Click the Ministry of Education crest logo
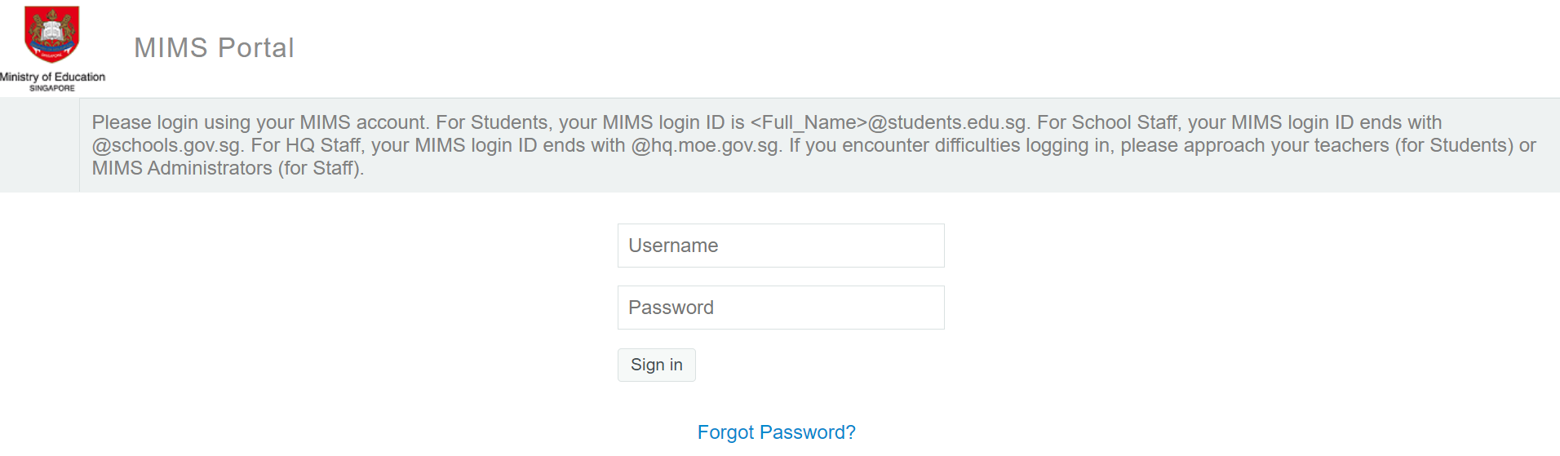The height and width of the screenshot is (456, 1560). 52,34
